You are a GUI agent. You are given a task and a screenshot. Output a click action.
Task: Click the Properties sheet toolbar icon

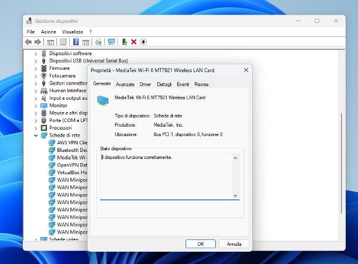point(63,42)
